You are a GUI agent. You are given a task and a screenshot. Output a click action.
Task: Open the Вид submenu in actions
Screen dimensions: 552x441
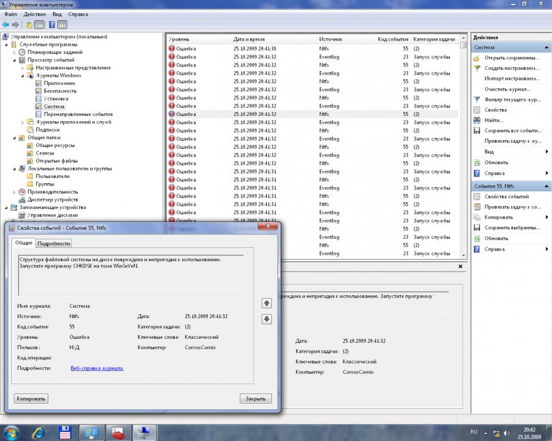pyautogui.click(x=511, y=152)
